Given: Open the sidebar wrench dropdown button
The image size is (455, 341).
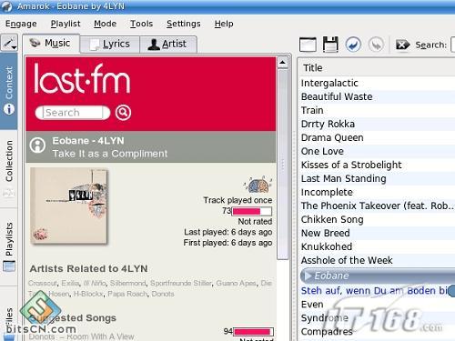Looking at the screenshot, I should tap(9, 43).
